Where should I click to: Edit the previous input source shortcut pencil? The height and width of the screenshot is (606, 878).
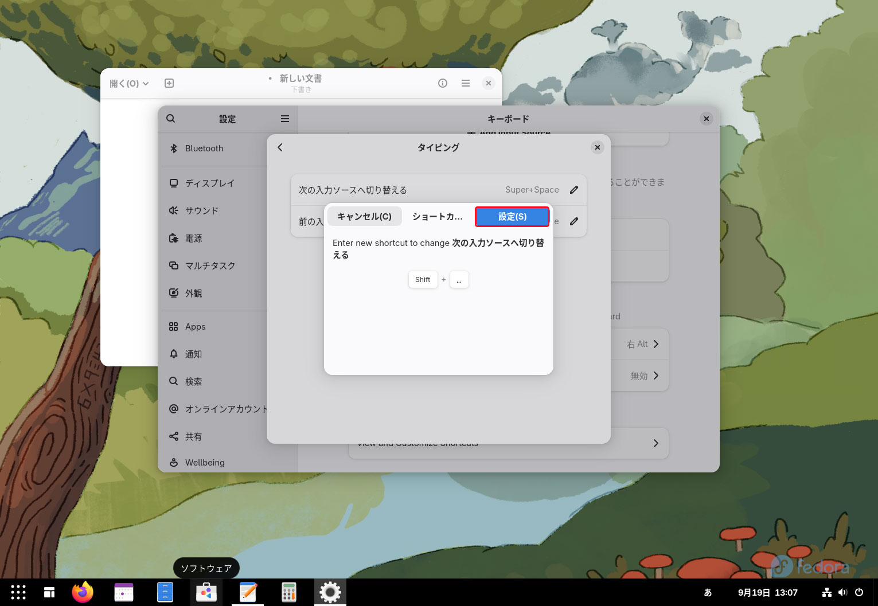click(x=574, y=221)
